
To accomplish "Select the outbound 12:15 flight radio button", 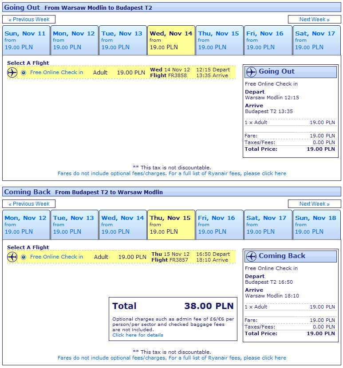I will point(24,73).
